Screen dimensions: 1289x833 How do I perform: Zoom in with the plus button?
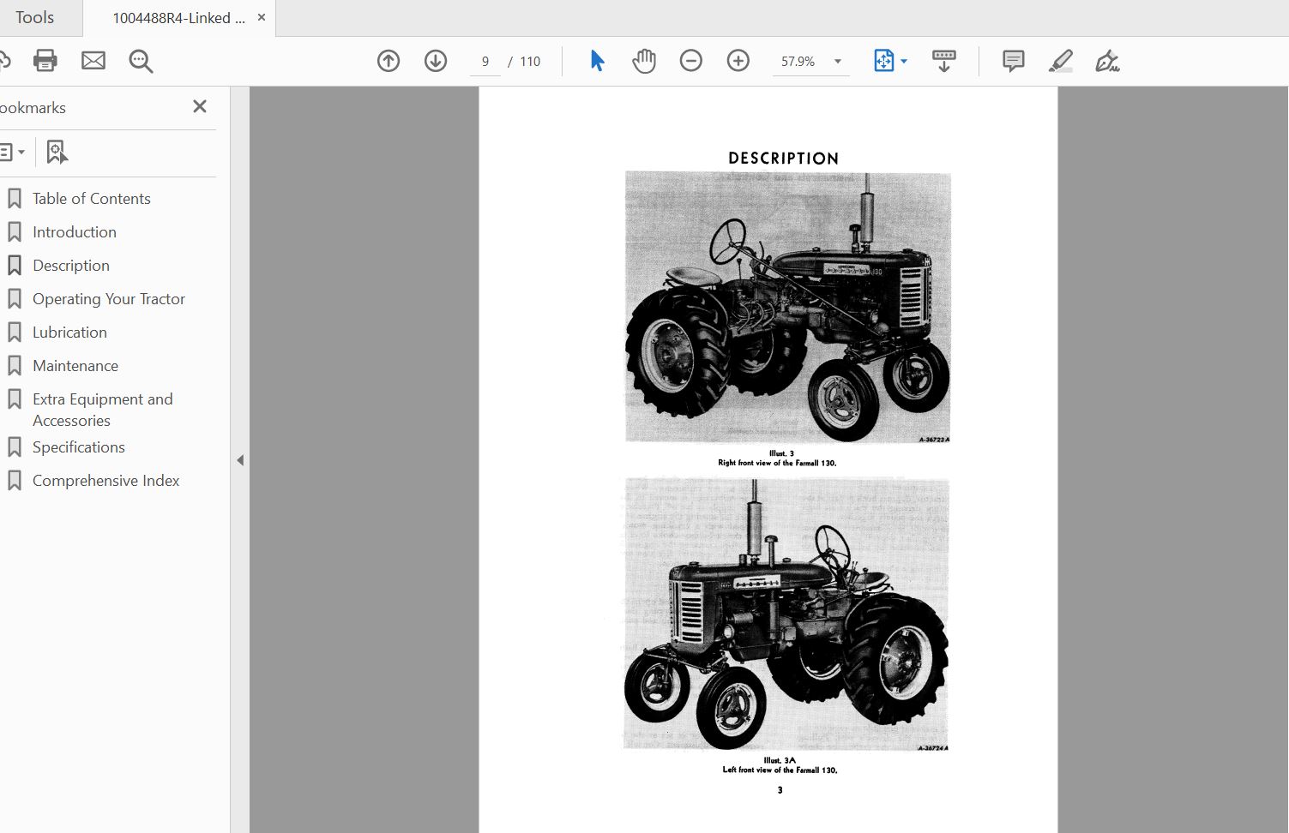(x=738, y=61)
